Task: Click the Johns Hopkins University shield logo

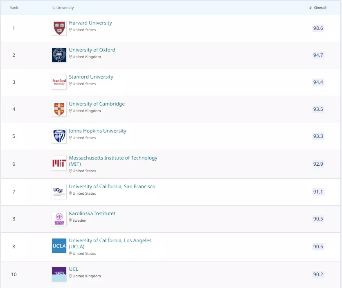Action: [59, 136]
